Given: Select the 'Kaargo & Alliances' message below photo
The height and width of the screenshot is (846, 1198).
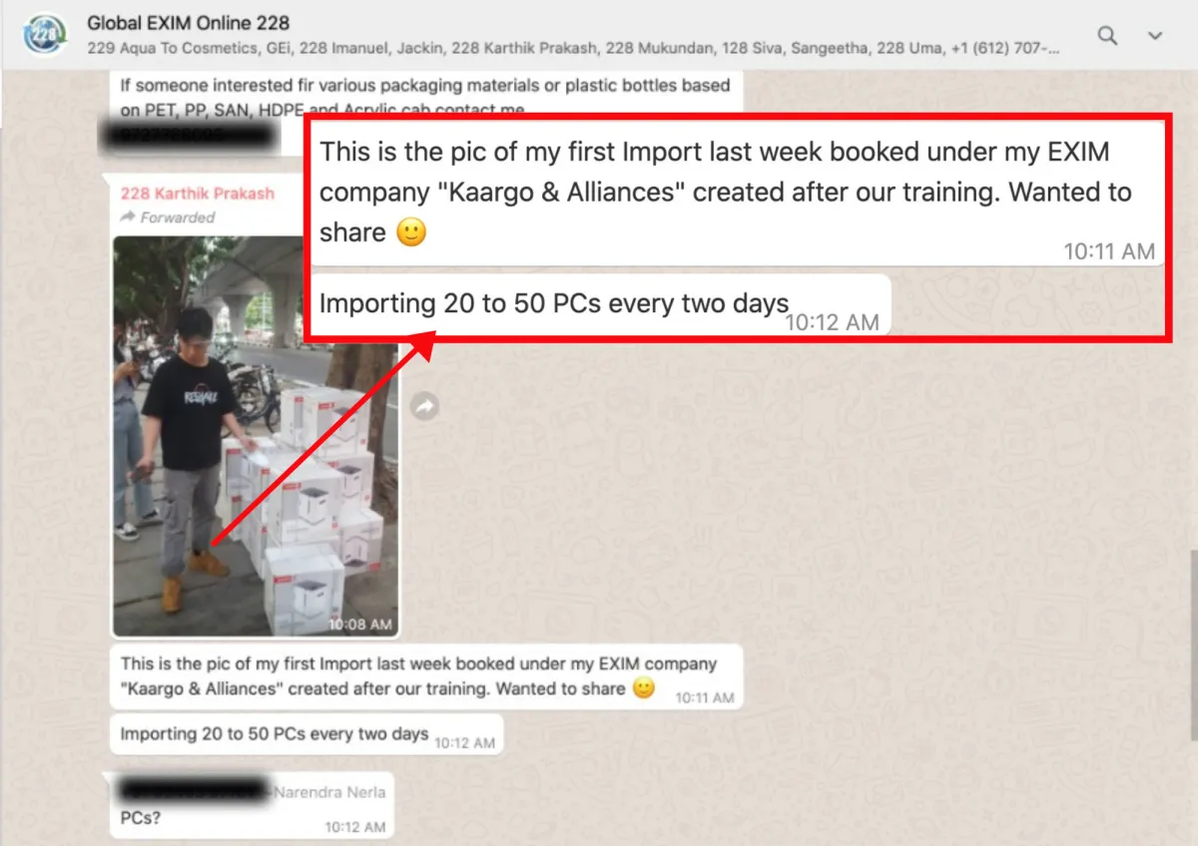Looking at the screenshot, I should [x=426, y=677].
